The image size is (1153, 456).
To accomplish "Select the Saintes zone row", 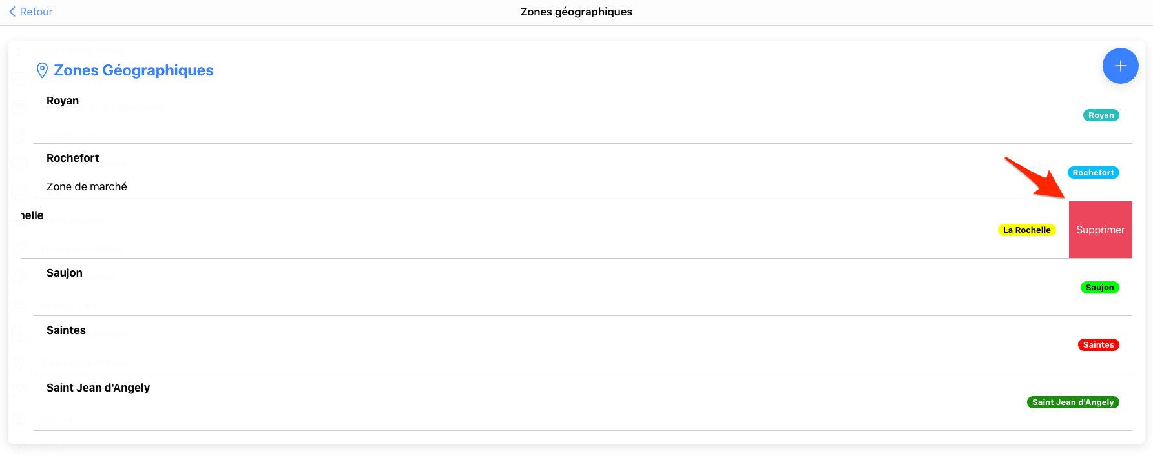I will (x=66, y=330).
